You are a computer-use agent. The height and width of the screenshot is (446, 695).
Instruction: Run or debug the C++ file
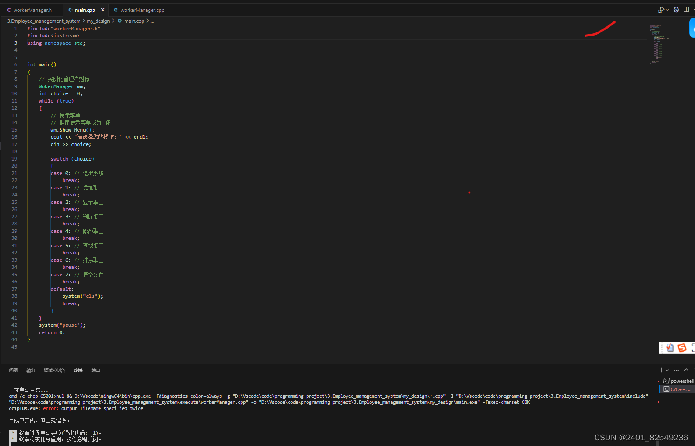[x=661, y=10]
